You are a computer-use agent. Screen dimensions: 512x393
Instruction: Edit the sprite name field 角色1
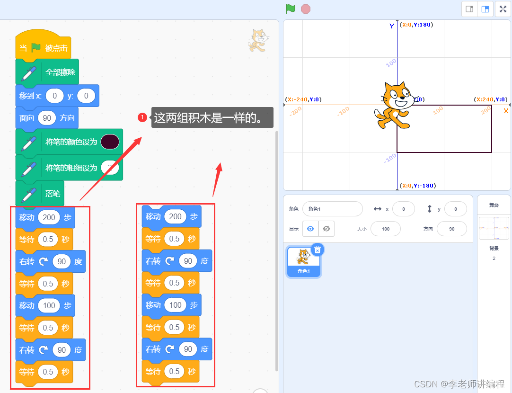pos(332,209)
